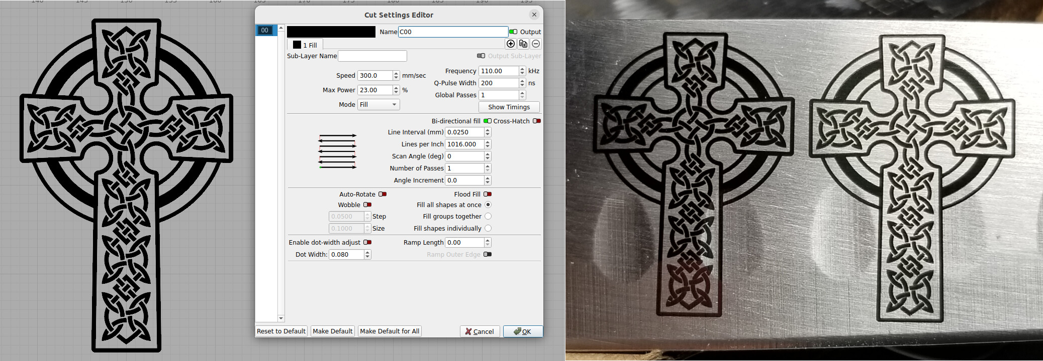The width and height of the screenshot is (1043, 361).
Task: Click the copy sub-layer icon
Action: [523, 44]
